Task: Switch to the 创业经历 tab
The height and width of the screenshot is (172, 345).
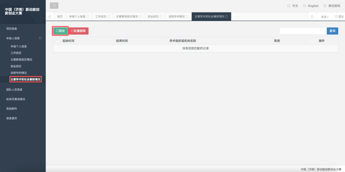Action: click(153, 16)
